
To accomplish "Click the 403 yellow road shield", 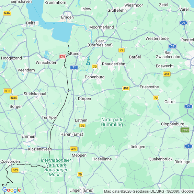I will pos(15,170).
